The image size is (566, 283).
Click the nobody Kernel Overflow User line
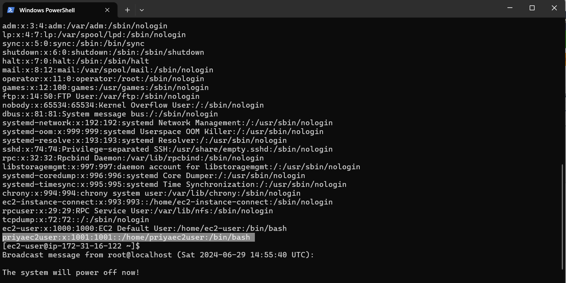pos(133,105)
